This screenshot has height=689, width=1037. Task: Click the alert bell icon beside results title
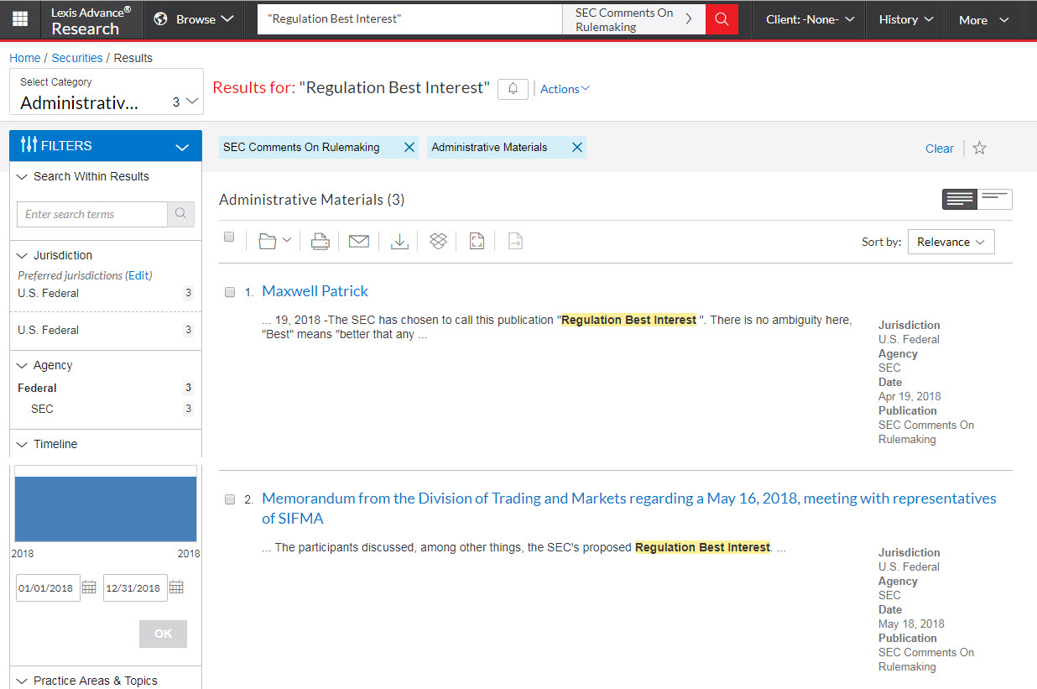click(x=513, y=88)
